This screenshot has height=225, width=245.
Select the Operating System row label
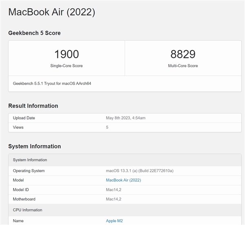tap(29, 171)
